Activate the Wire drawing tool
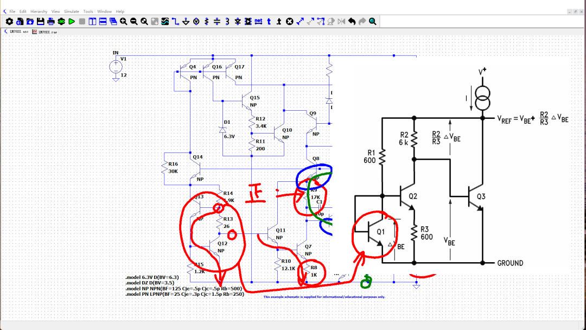This screenshot has height=330, width=586. pyautogui.click(x=176, y=22)
